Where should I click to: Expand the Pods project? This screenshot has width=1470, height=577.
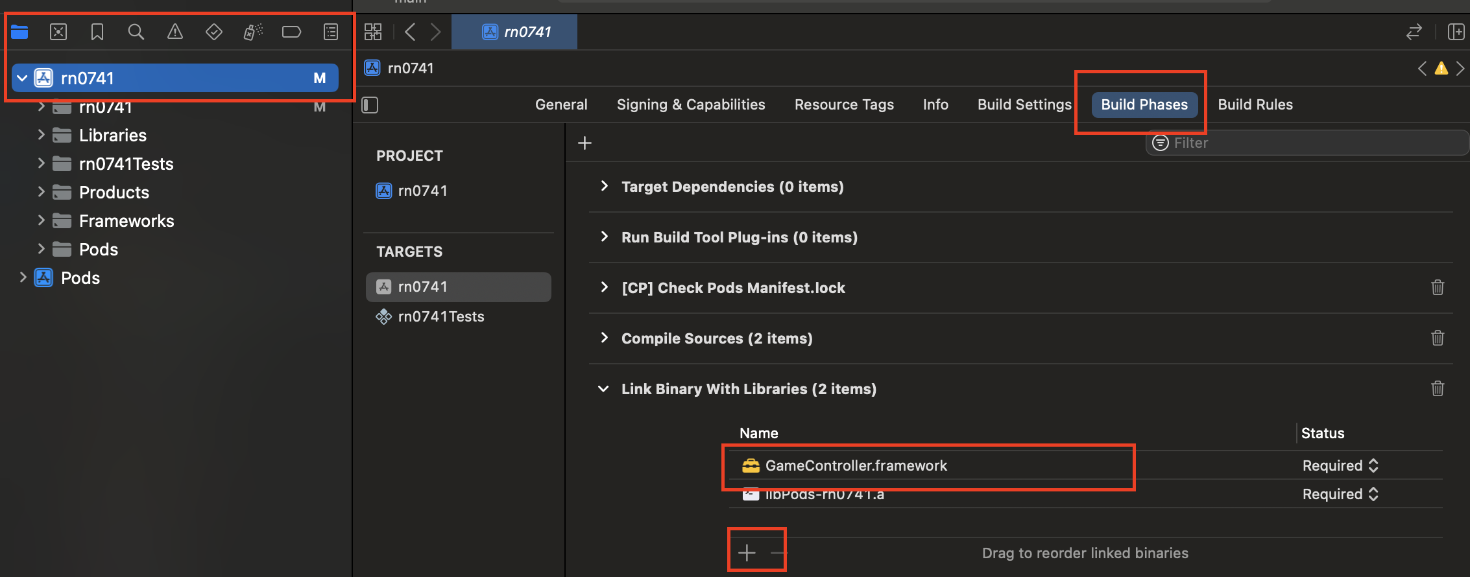tap(23, 277)
